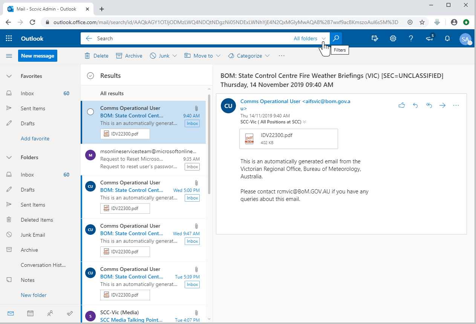Open the notifications bell

(x=447, y=38)
